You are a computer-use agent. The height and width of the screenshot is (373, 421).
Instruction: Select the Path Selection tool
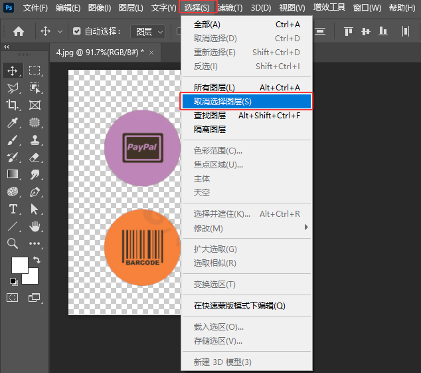tap(35, 209)
